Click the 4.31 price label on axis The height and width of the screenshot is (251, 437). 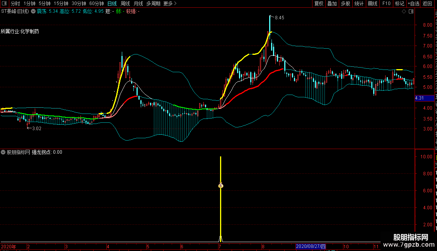tap(420, 98)
